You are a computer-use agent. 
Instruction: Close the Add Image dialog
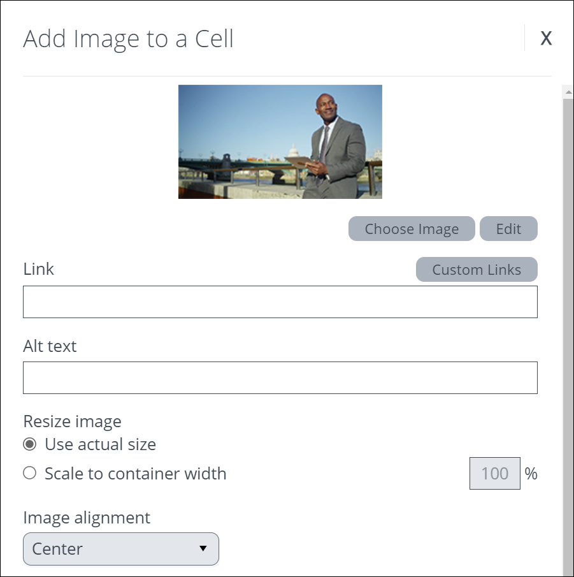pos(545,38)
